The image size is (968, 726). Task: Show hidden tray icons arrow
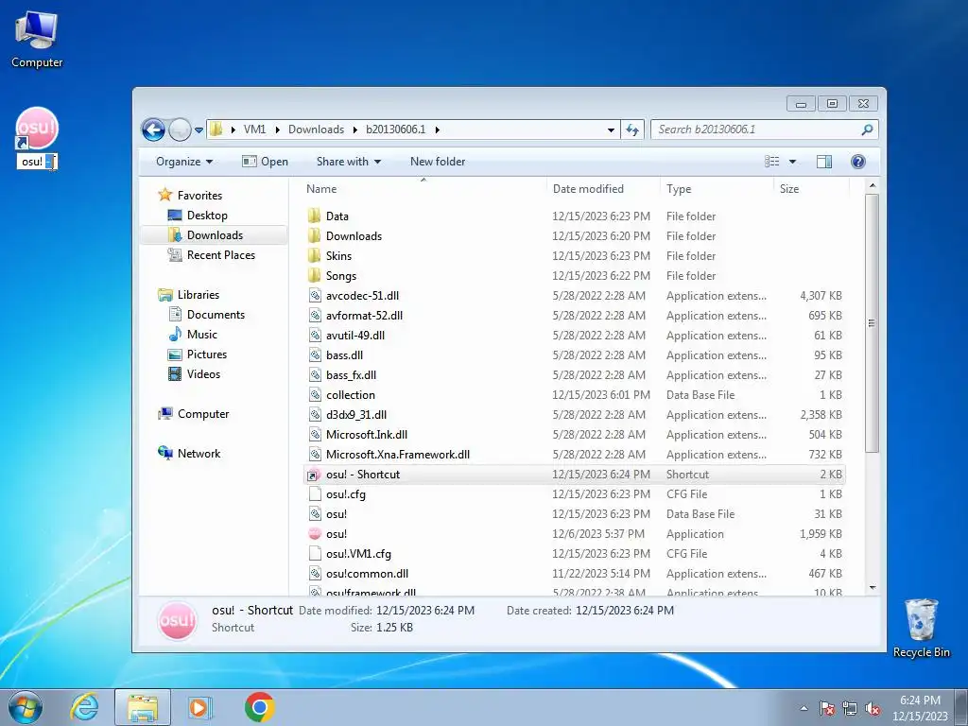[804, 709]
